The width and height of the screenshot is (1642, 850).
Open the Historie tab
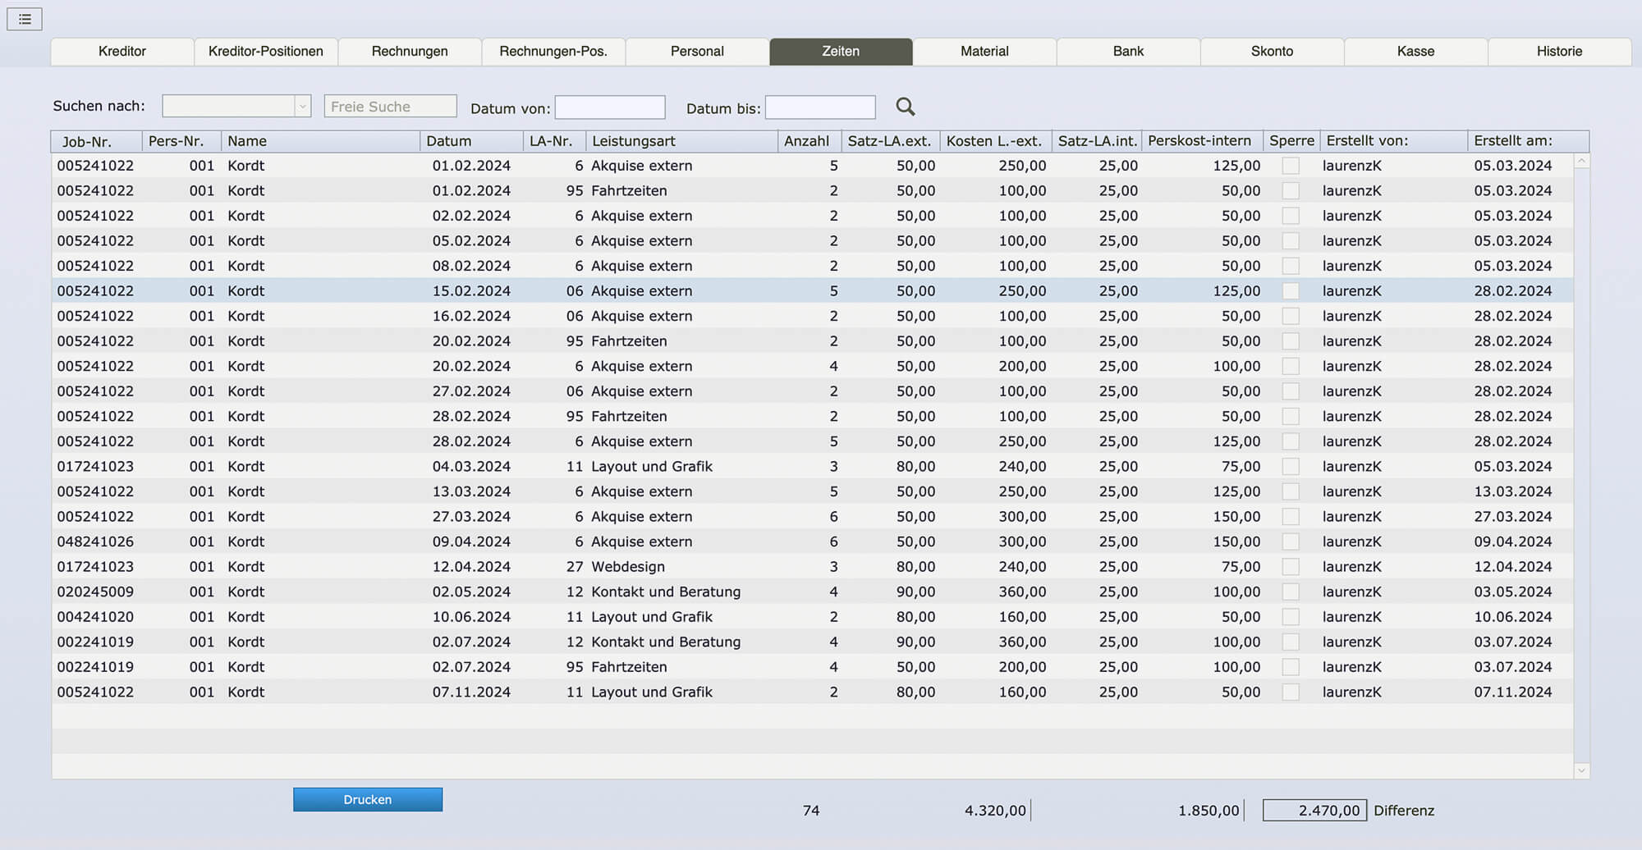coord(1559,51)
